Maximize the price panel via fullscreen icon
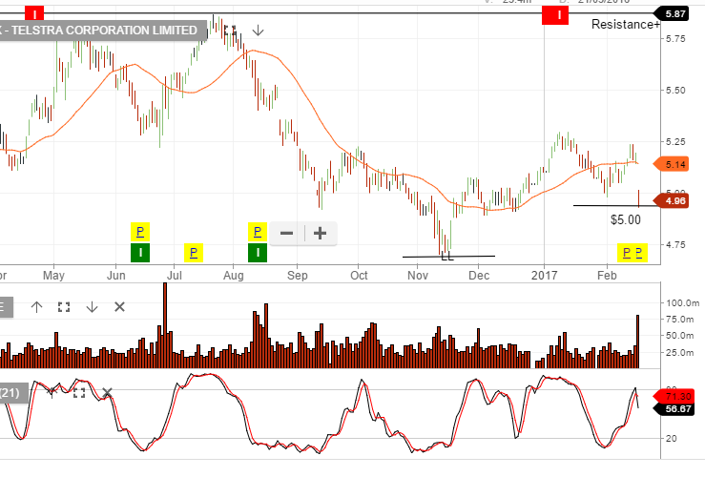 click(230, 31)
